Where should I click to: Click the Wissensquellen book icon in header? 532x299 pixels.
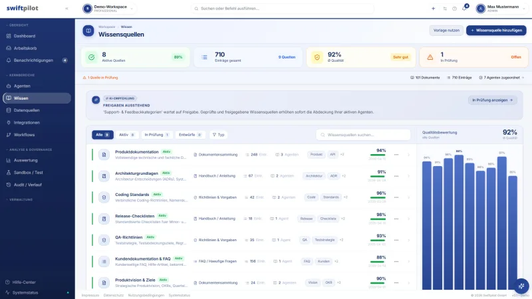pos(88,31)
